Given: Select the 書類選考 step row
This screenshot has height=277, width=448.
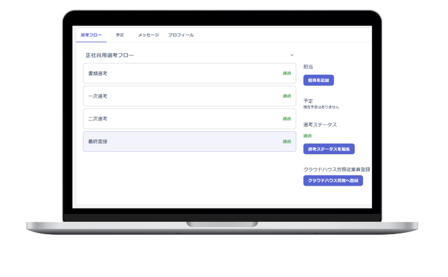Looking at the screenshot, I should [181, 73].
